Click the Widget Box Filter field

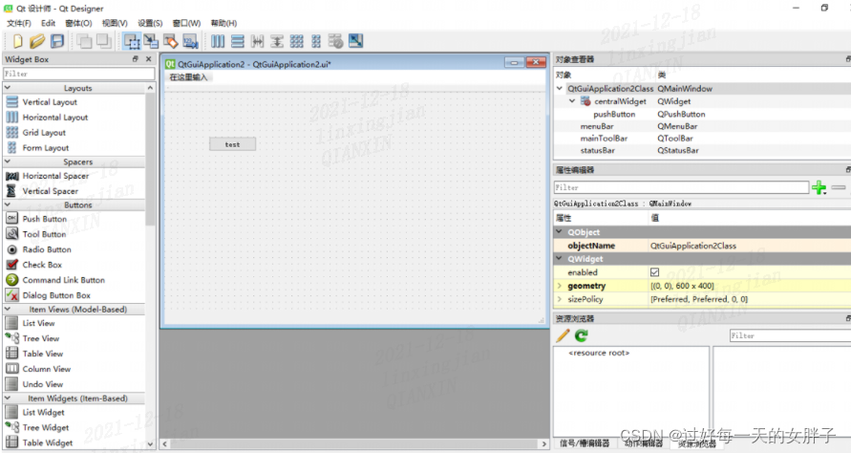pyautogui.click(x=79, y=74)
